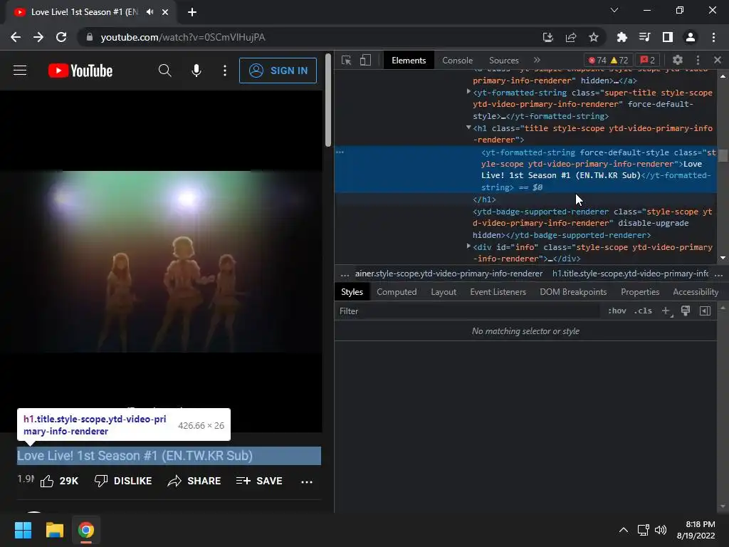Switch to the Sources tab
This screenshot has width=729, height=547.
click(504, 61)
